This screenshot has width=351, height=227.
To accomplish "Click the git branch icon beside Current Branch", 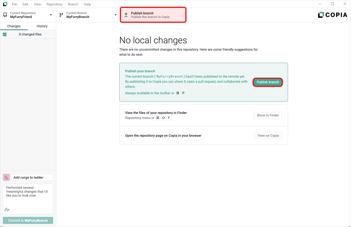I will (x=61, y=15).
